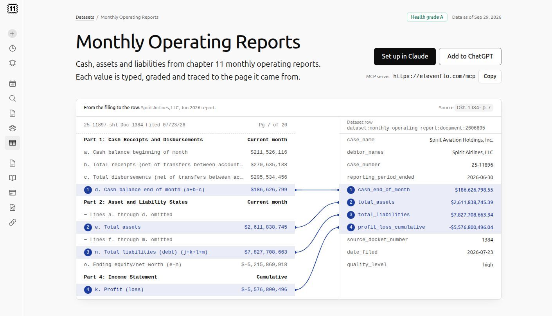Click the "Health grade A" badge

427,17
